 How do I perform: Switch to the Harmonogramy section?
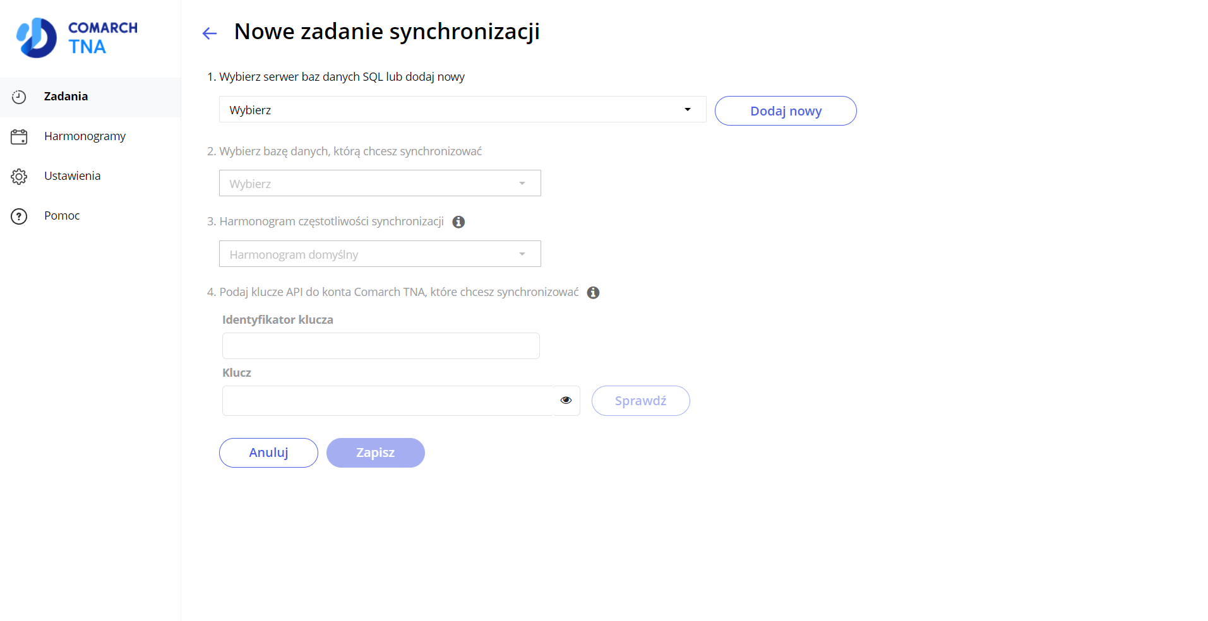(85, 136)
